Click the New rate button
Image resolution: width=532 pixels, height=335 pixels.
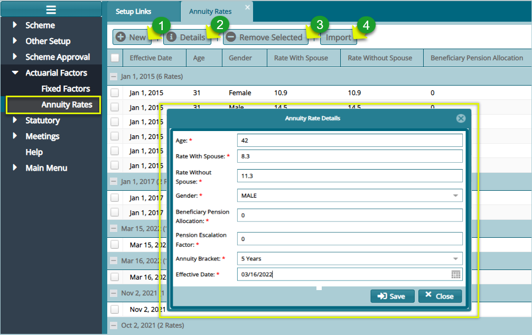(x=132, y=38)
